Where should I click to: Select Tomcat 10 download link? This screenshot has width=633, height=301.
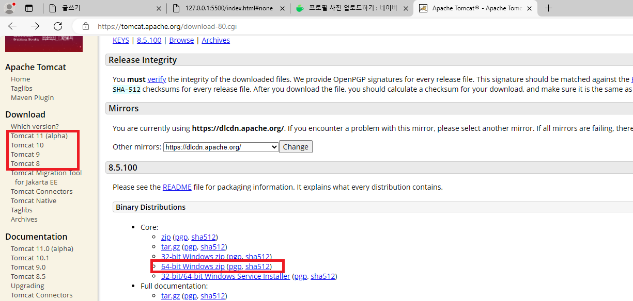coord(27,145)
